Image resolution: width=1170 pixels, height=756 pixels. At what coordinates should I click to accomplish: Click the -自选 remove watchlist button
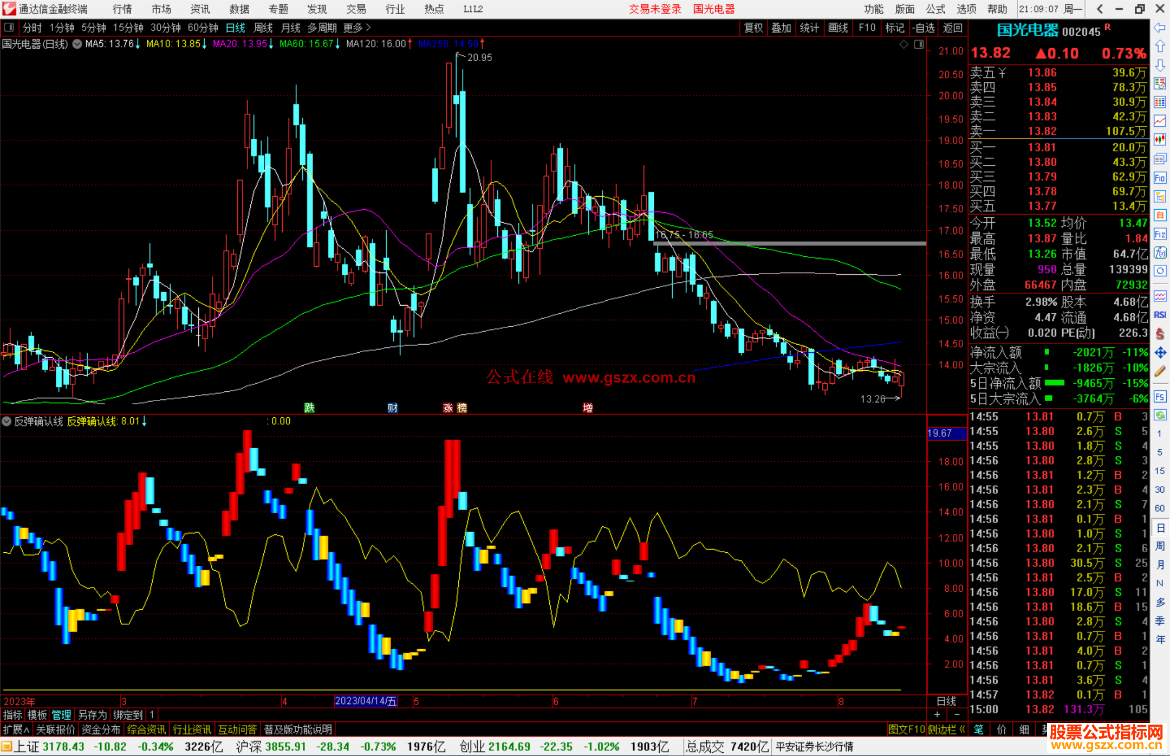tap(924, 28)
